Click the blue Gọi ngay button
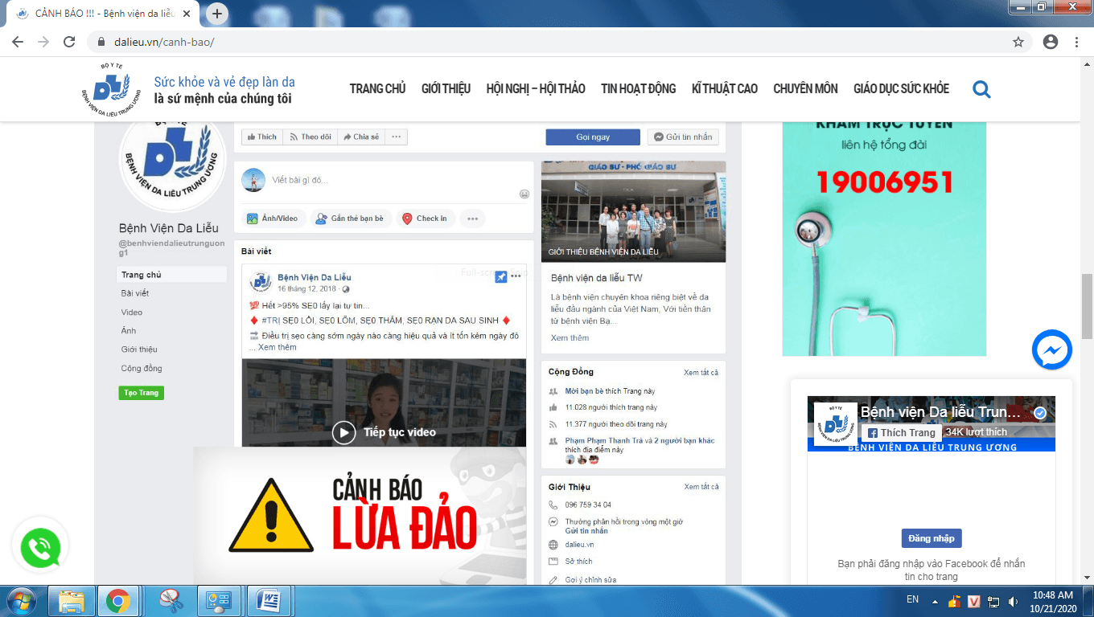This screenshot has width=1094, height=617. click(x=593, y=137)
